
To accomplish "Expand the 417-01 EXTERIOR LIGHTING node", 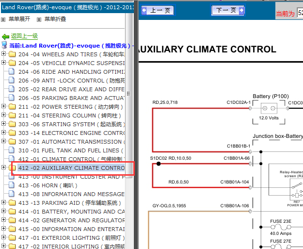I will point(3,237).
